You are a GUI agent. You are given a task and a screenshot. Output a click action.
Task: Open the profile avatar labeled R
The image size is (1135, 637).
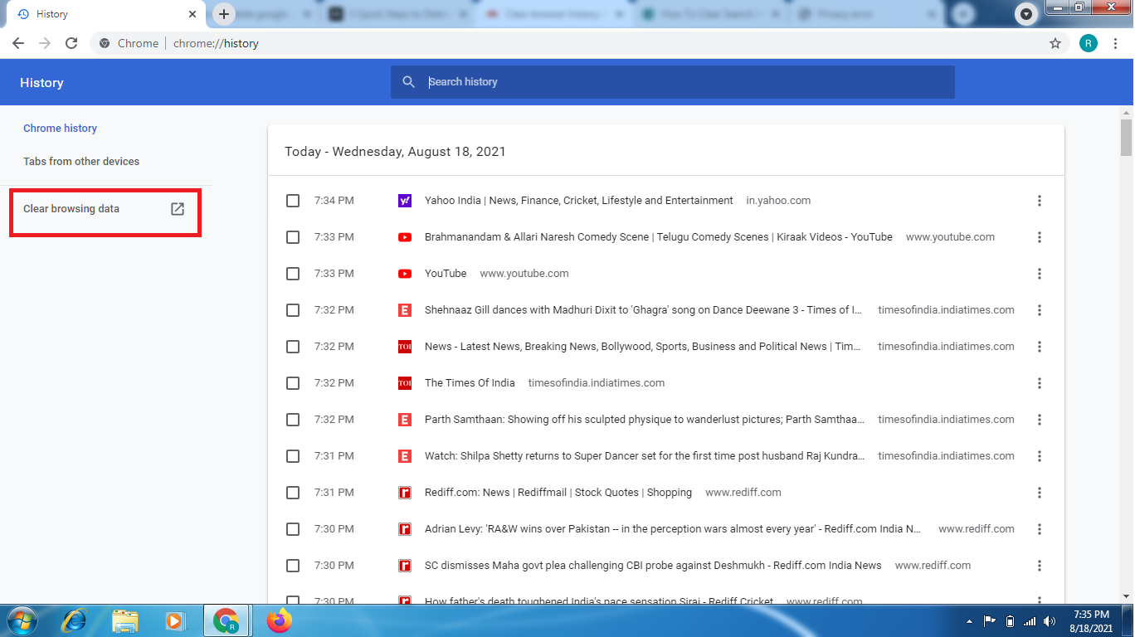pos(1089,43)
